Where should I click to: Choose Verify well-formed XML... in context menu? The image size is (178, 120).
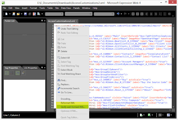[x=72, y=107]
